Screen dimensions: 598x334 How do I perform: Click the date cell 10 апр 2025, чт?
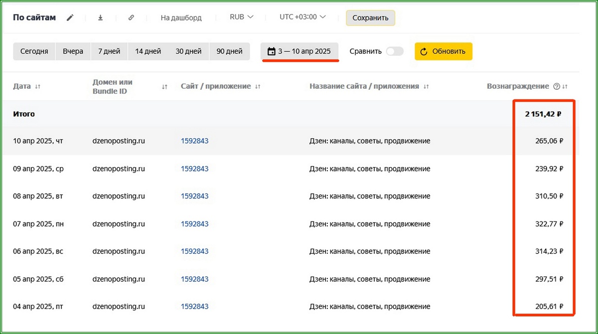pos(38,141)
